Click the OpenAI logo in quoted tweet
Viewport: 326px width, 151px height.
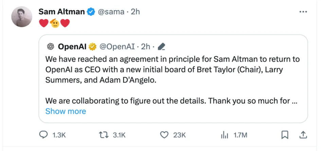pyautogui.click(x=51, y=46)
